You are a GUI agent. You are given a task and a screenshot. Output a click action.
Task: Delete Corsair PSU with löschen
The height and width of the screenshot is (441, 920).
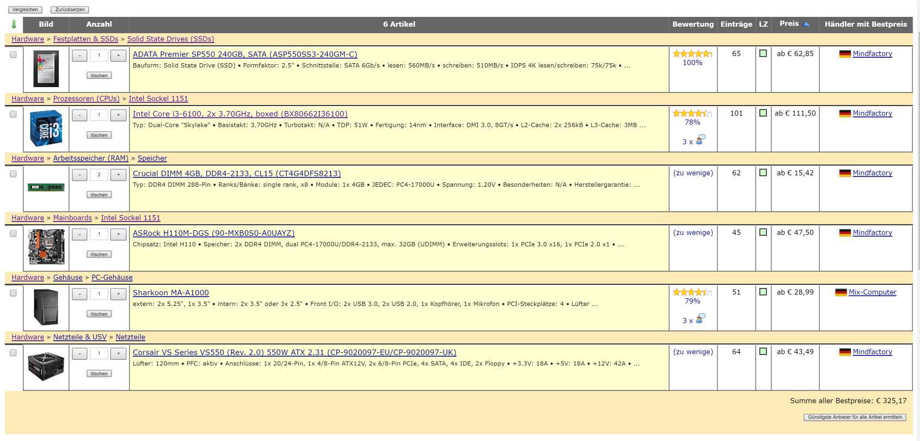[x=99, y=373]
